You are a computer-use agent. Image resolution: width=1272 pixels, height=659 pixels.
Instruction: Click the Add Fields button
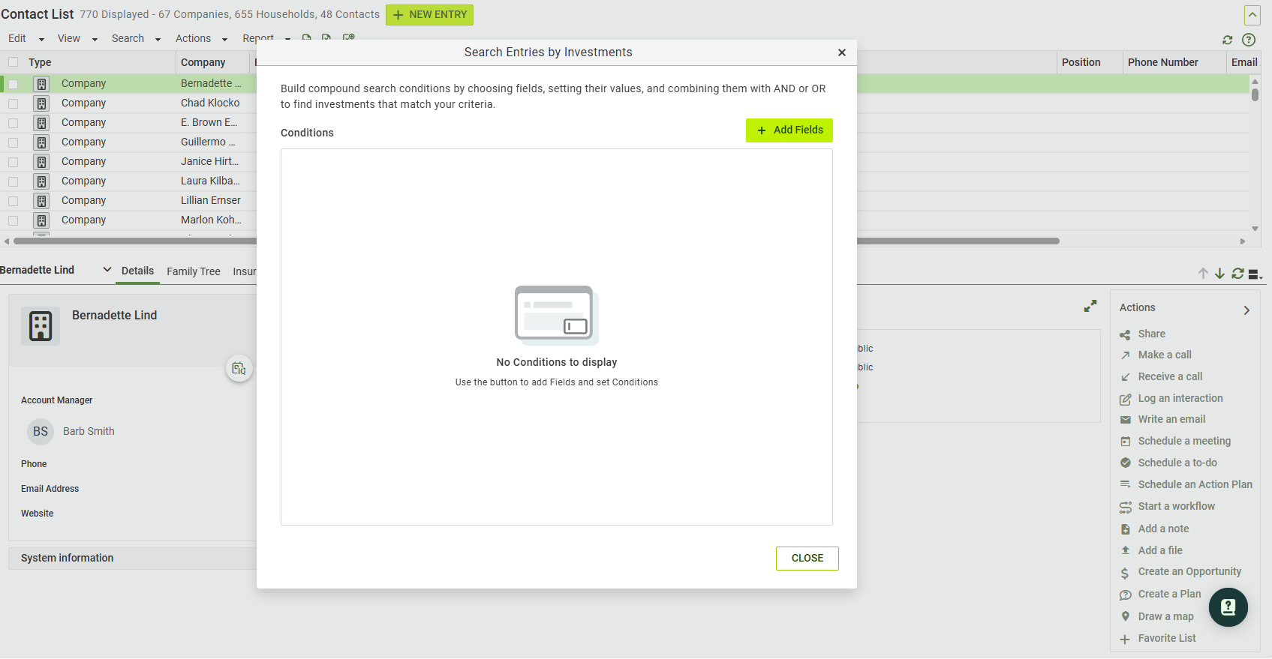[x=789, y=130]
